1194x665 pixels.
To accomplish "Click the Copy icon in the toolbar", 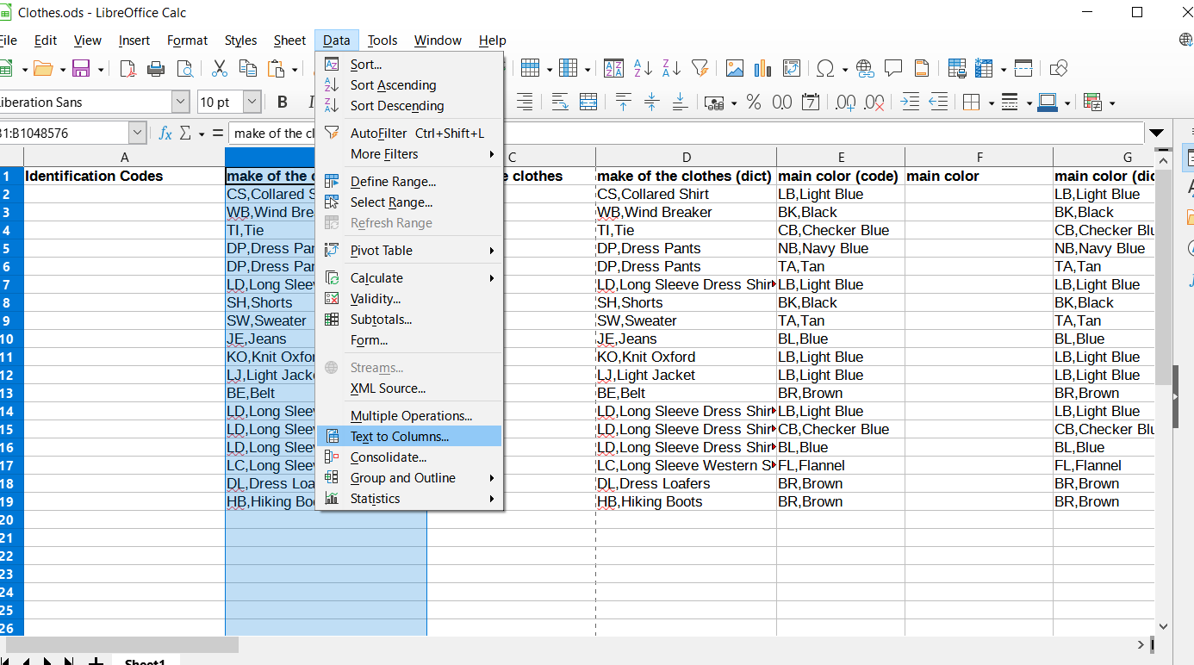I will click(248, 69).
